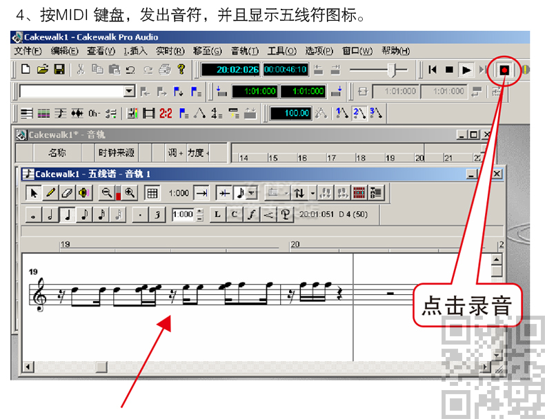Viewport: 545px width, 419px height.
Task: Select the Chord C tool
Action: click(235, 215)
